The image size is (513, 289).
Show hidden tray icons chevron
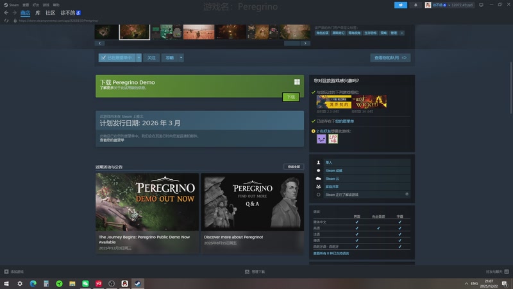[466, 283]
